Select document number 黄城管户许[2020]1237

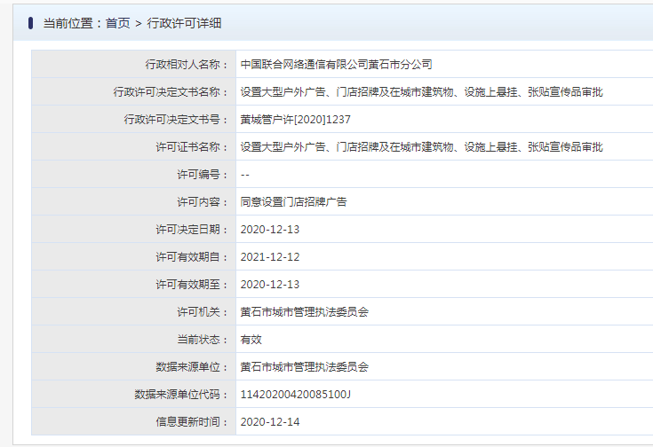coord(295,120)
